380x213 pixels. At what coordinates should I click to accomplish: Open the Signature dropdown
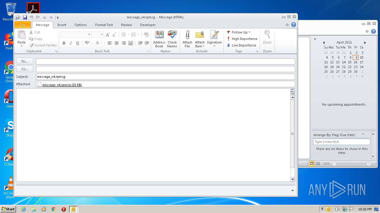click(214, 39)
